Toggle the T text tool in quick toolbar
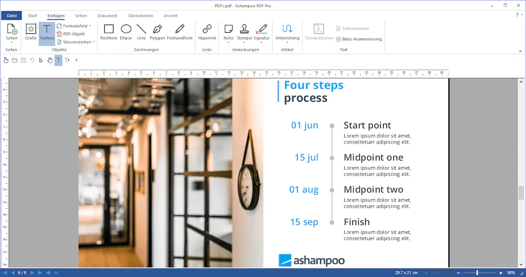526x277 pixels. (59, 61)
